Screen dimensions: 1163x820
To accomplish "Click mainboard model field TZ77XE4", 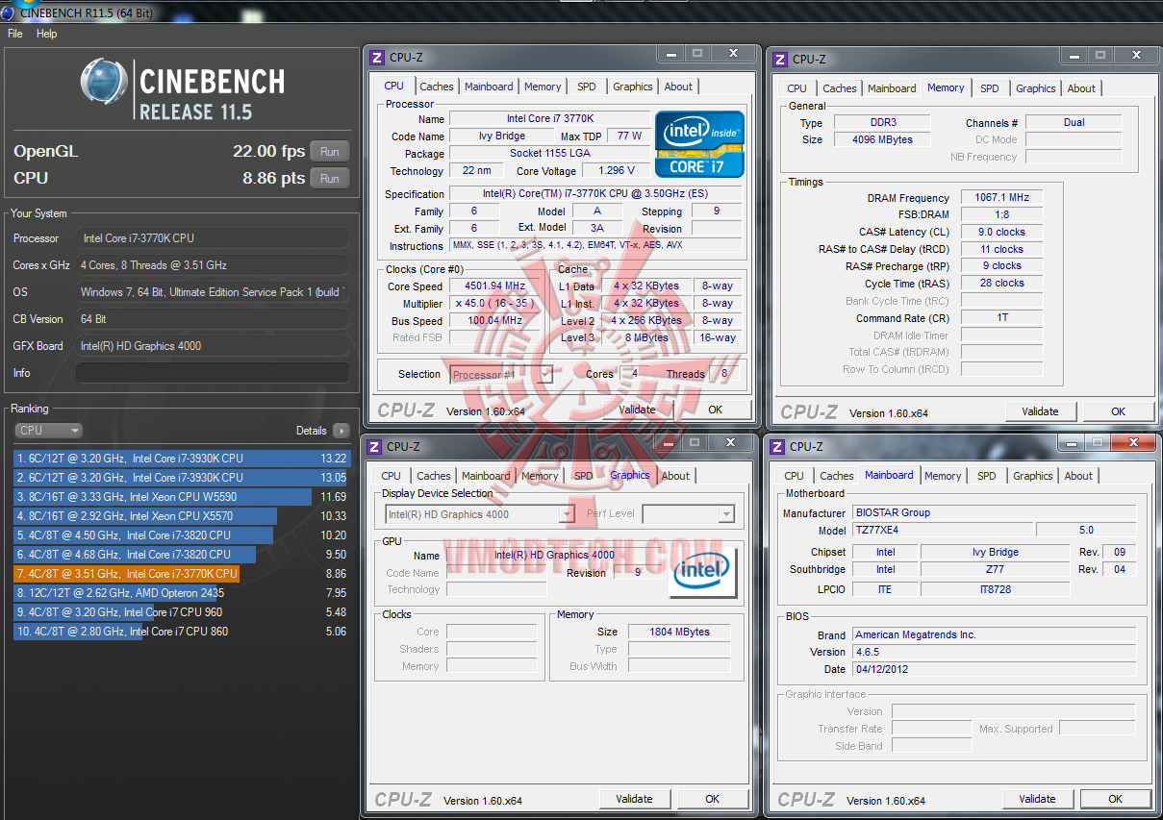I will pyautogui.click(x=943, y=531).
